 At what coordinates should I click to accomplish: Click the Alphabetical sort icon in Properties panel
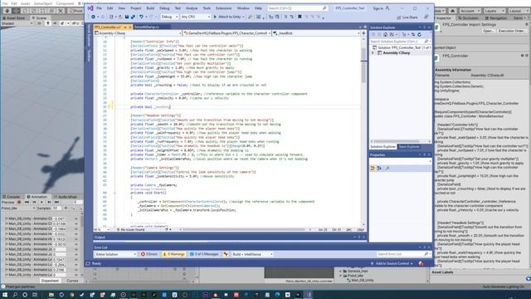[x=379, y=168]
